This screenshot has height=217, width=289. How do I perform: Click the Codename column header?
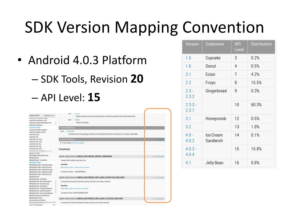pyautogui.click(x=216, y=47)
